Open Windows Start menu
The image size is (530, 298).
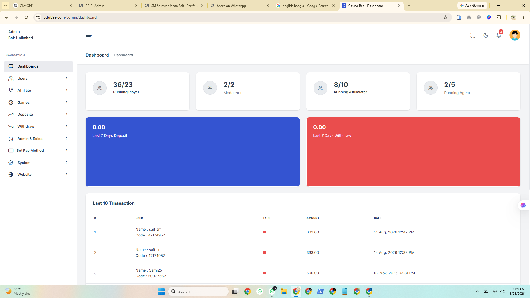[x=161, y=291]
